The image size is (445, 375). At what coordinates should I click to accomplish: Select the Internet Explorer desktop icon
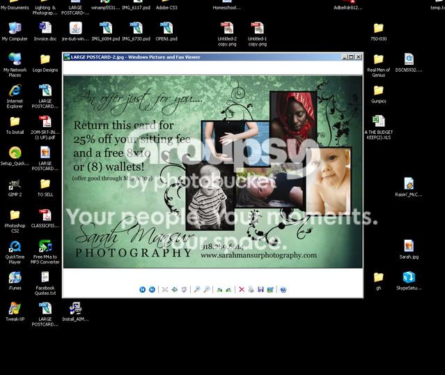tap(15, 96)
